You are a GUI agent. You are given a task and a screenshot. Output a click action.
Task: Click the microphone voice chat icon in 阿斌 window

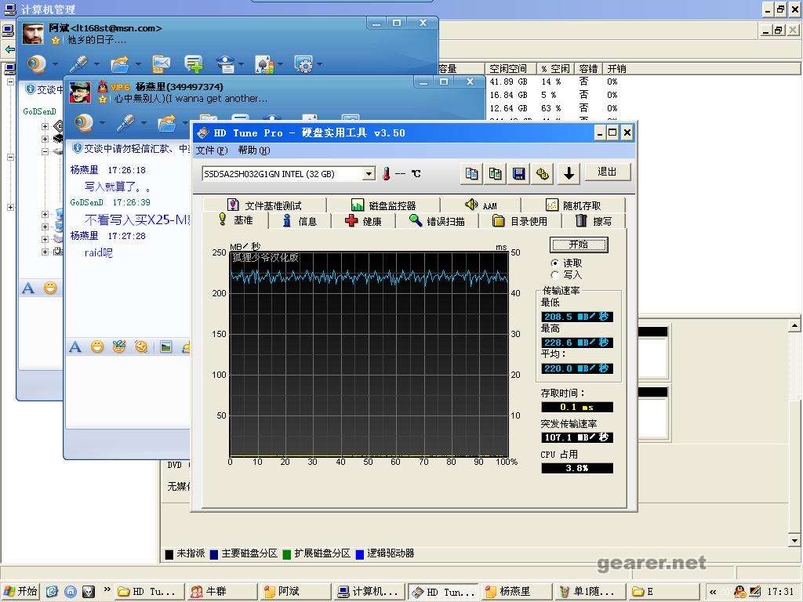click(78, 64)
